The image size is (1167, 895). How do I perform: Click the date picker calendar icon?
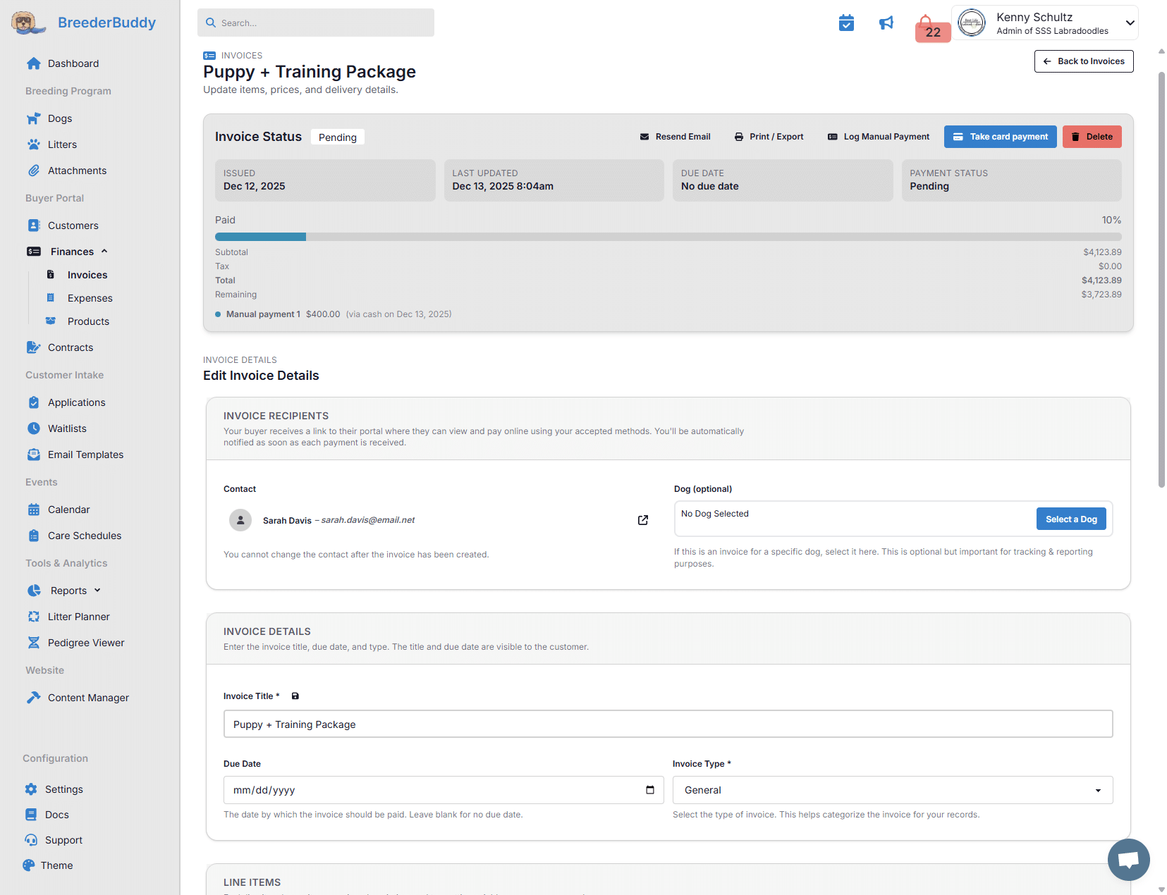tap(649, 790)
